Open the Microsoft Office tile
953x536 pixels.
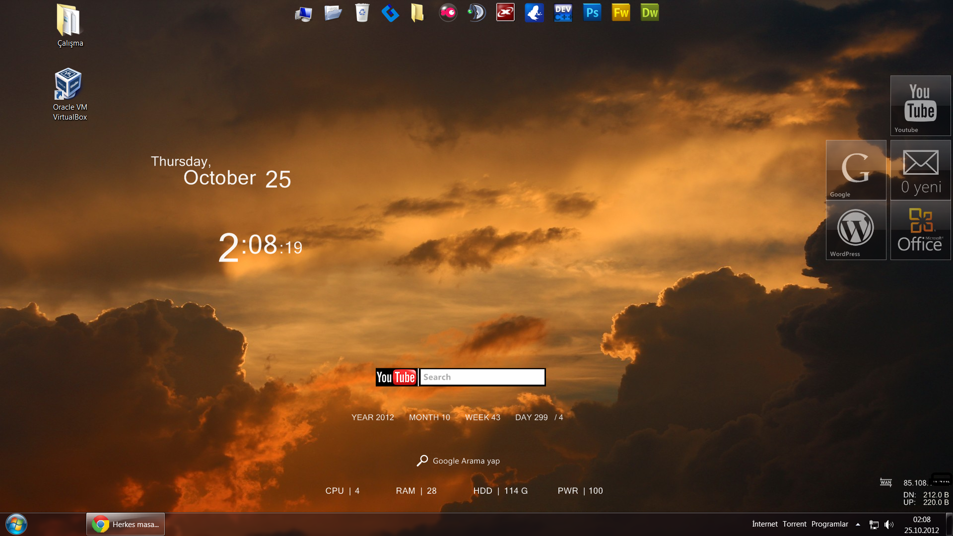[920, 230]
